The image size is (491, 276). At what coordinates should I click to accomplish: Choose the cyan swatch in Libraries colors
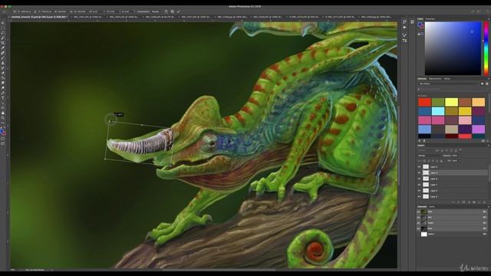(438, 111)
